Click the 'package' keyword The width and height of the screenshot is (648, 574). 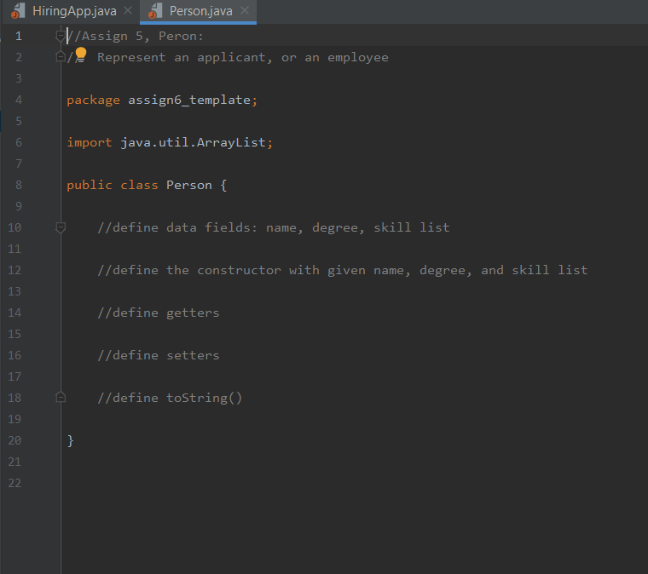(94, 100)
